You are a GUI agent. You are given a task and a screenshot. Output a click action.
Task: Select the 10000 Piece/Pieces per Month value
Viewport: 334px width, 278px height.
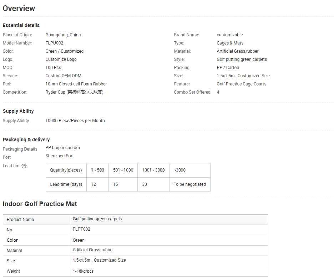click(x=75, y=121)
